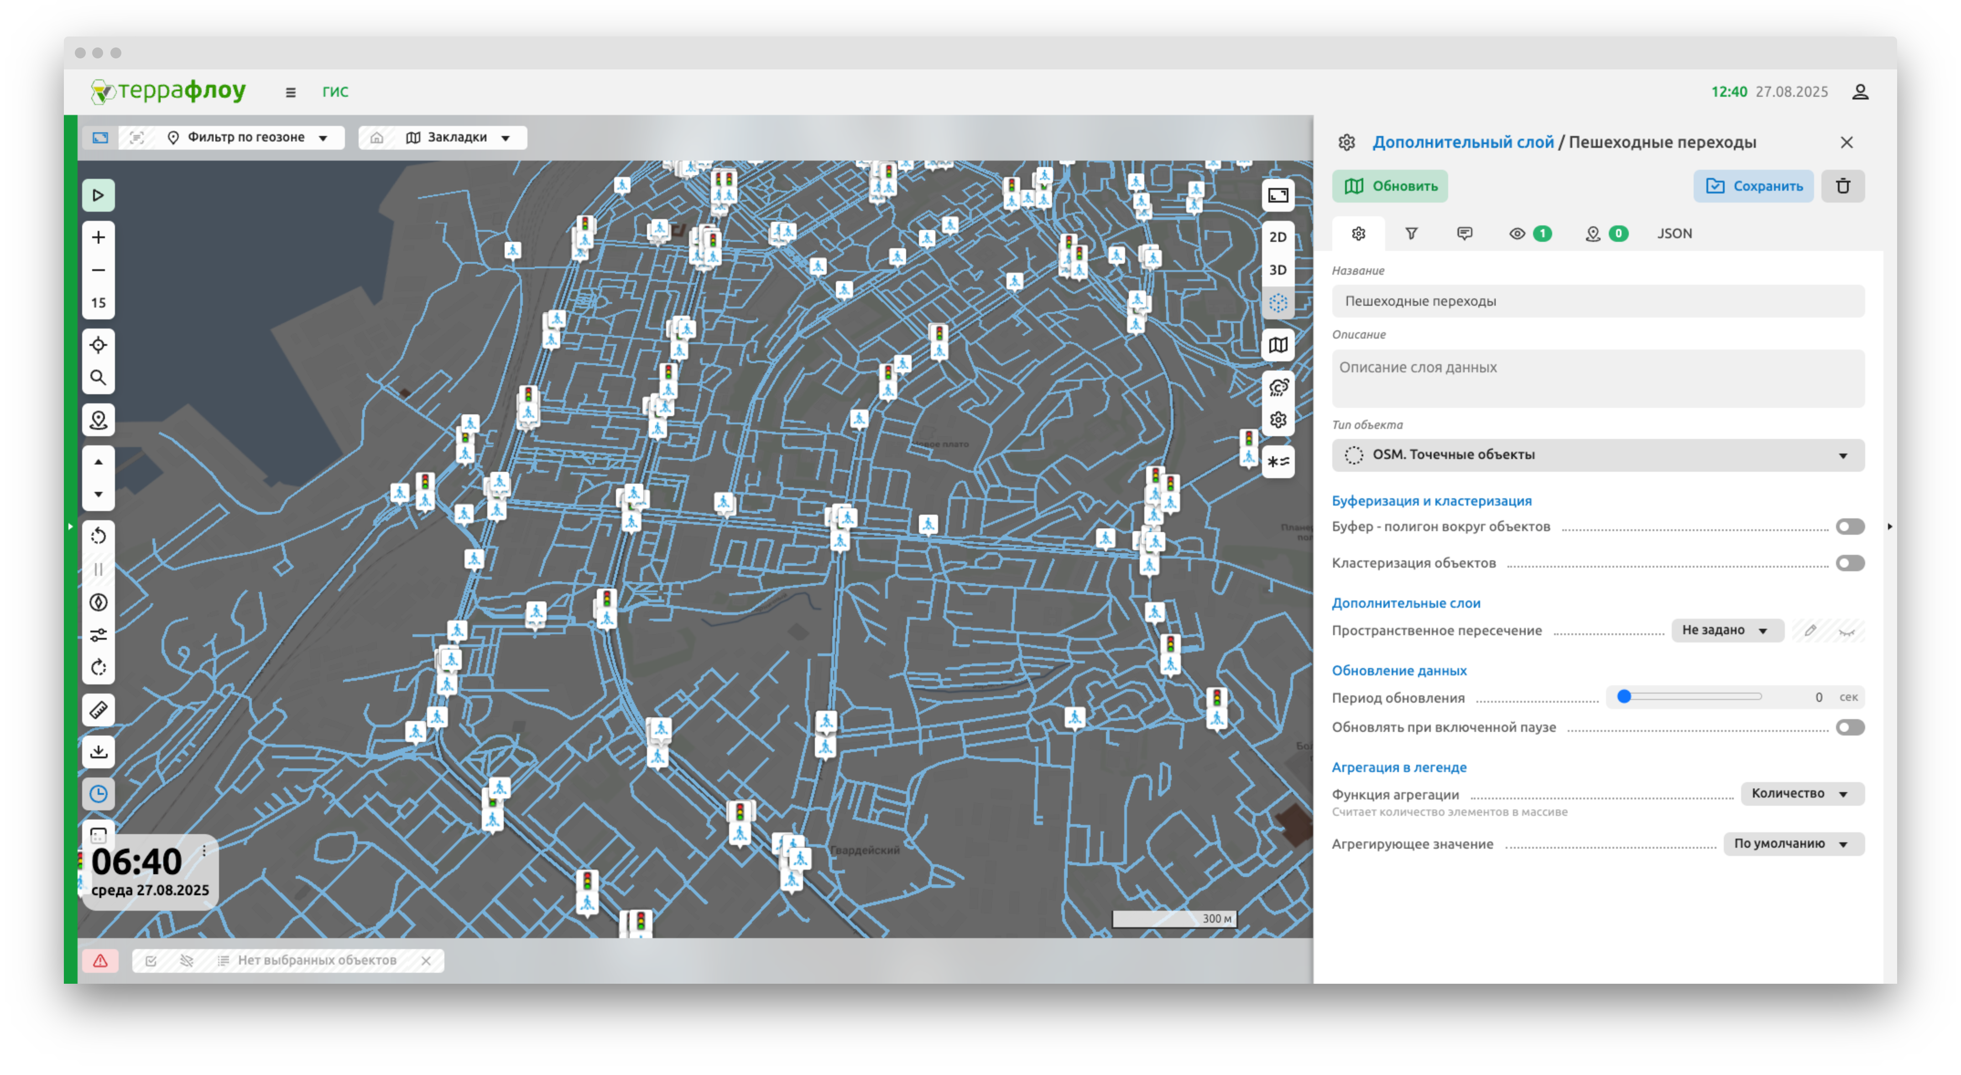Open the clock widget three-dot menu
This screenshot has width=1961, height=1075.
pos(204,852)
